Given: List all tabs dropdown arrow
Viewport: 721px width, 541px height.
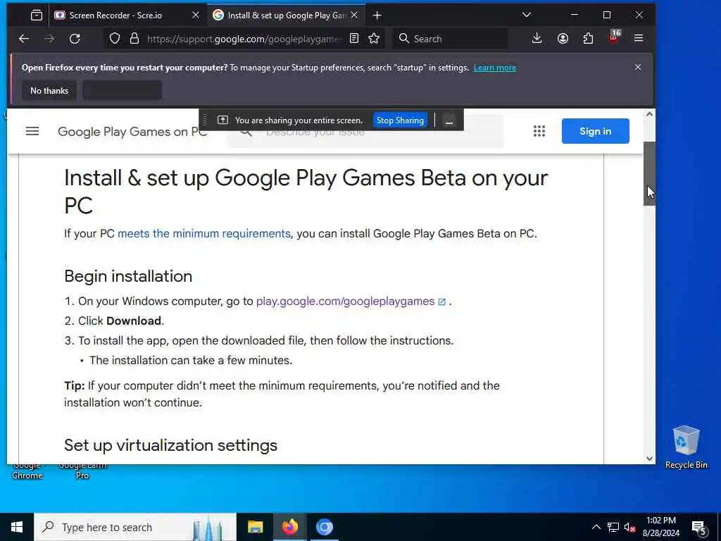Looking at the screenshot, I should coord(527,15).
